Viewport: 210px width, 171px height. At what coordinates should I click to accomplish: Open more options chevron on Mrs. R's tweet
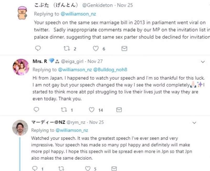tap(202, 62)
